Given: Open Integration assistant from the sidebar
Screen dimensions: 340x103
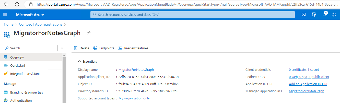Looking at the screenshot, I should coord(25,74).
